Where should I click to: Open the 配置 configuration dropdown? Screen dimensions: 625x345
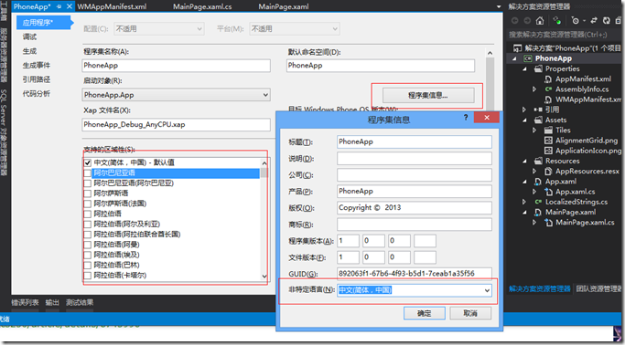(x=159, y=28)
